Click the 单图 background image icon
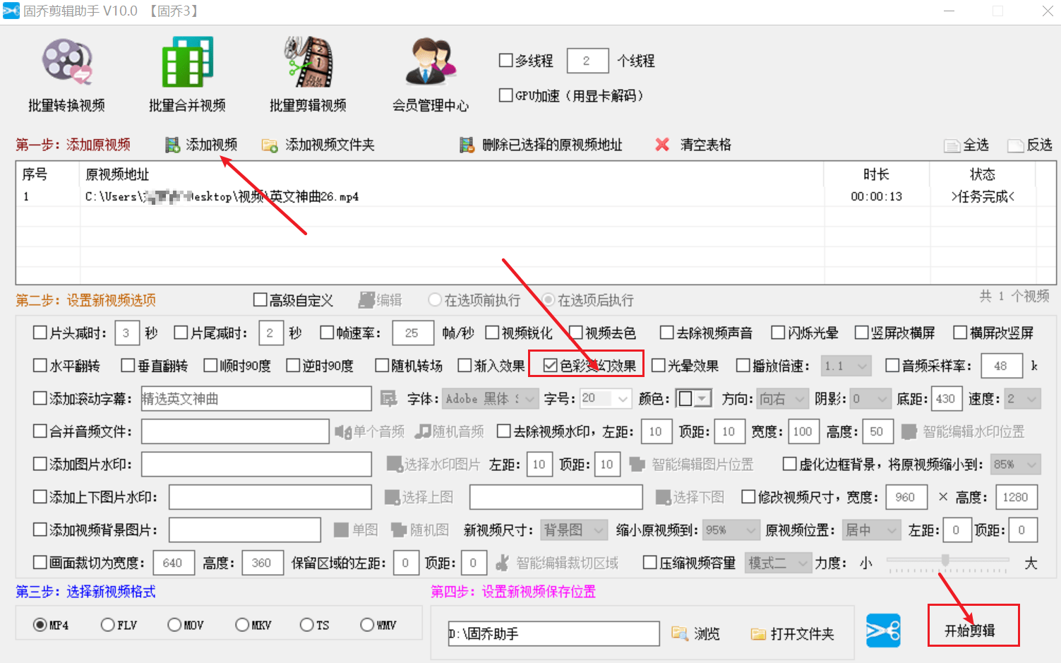1061x663 pixels. (342, 530)
